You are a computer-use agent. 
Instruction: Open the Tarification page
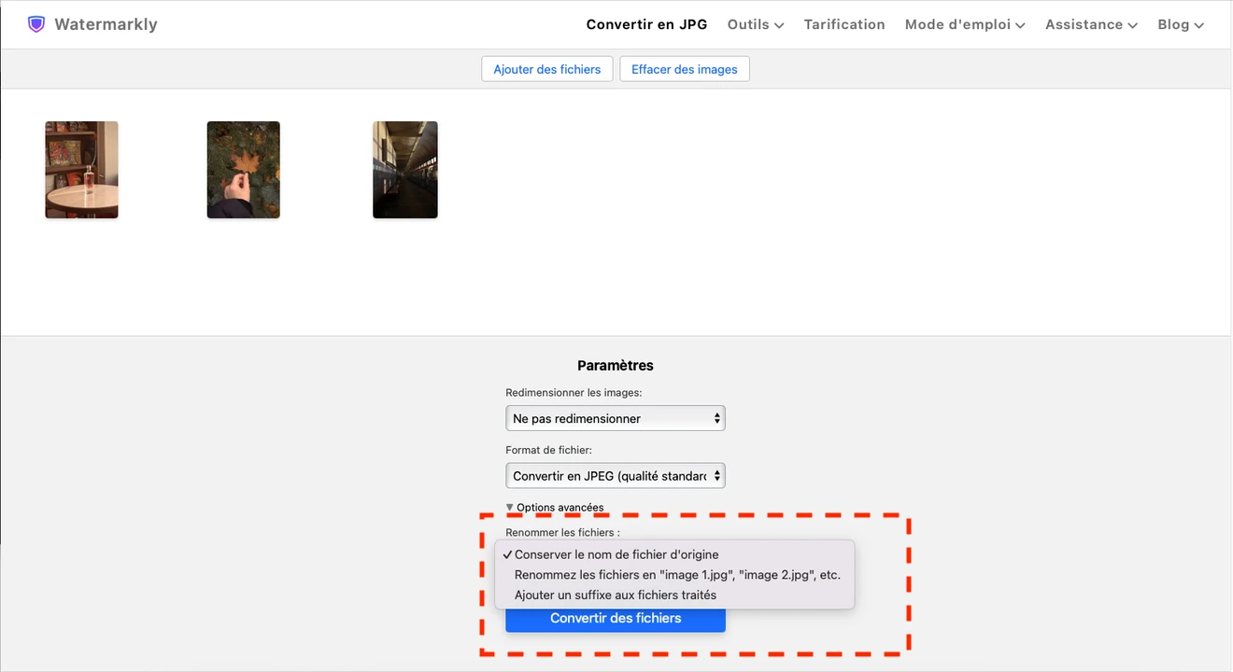pyautogui.click(x=843, y=24)
